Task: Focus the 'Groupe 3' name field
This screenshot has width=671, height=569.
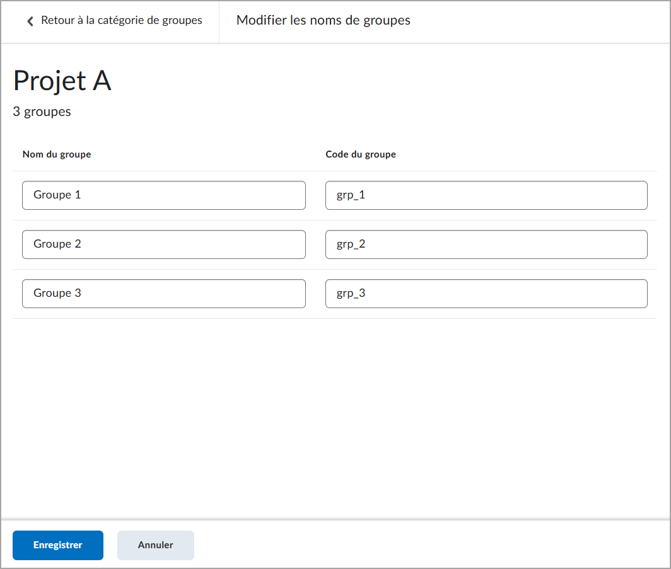Action: 164,294
